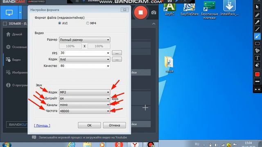This screenshot has width=262, height=147.
Task: Click the plus icon in Bandicam panel
Action: point(145,108)
